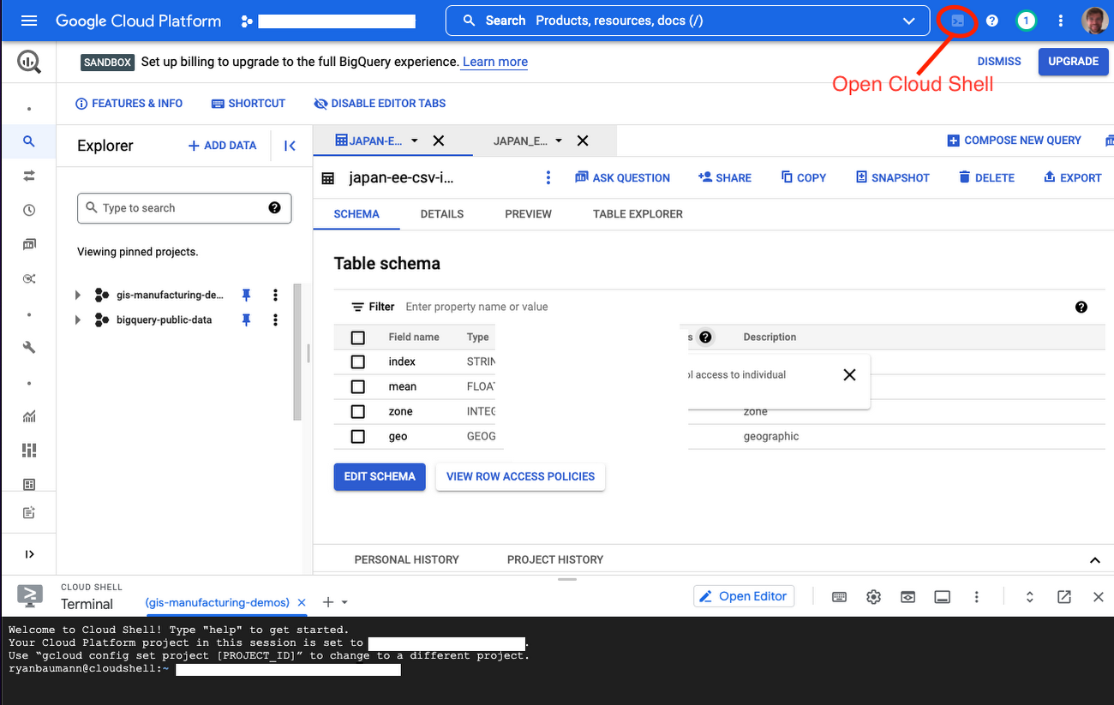Open the user account avatar
The height and width of the screenshot is (705, 1114).
(1095, 21)
